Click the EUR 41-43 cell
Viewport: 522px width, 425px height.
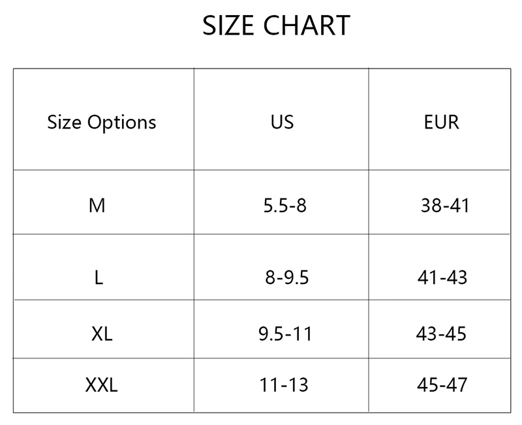(440, 267)
